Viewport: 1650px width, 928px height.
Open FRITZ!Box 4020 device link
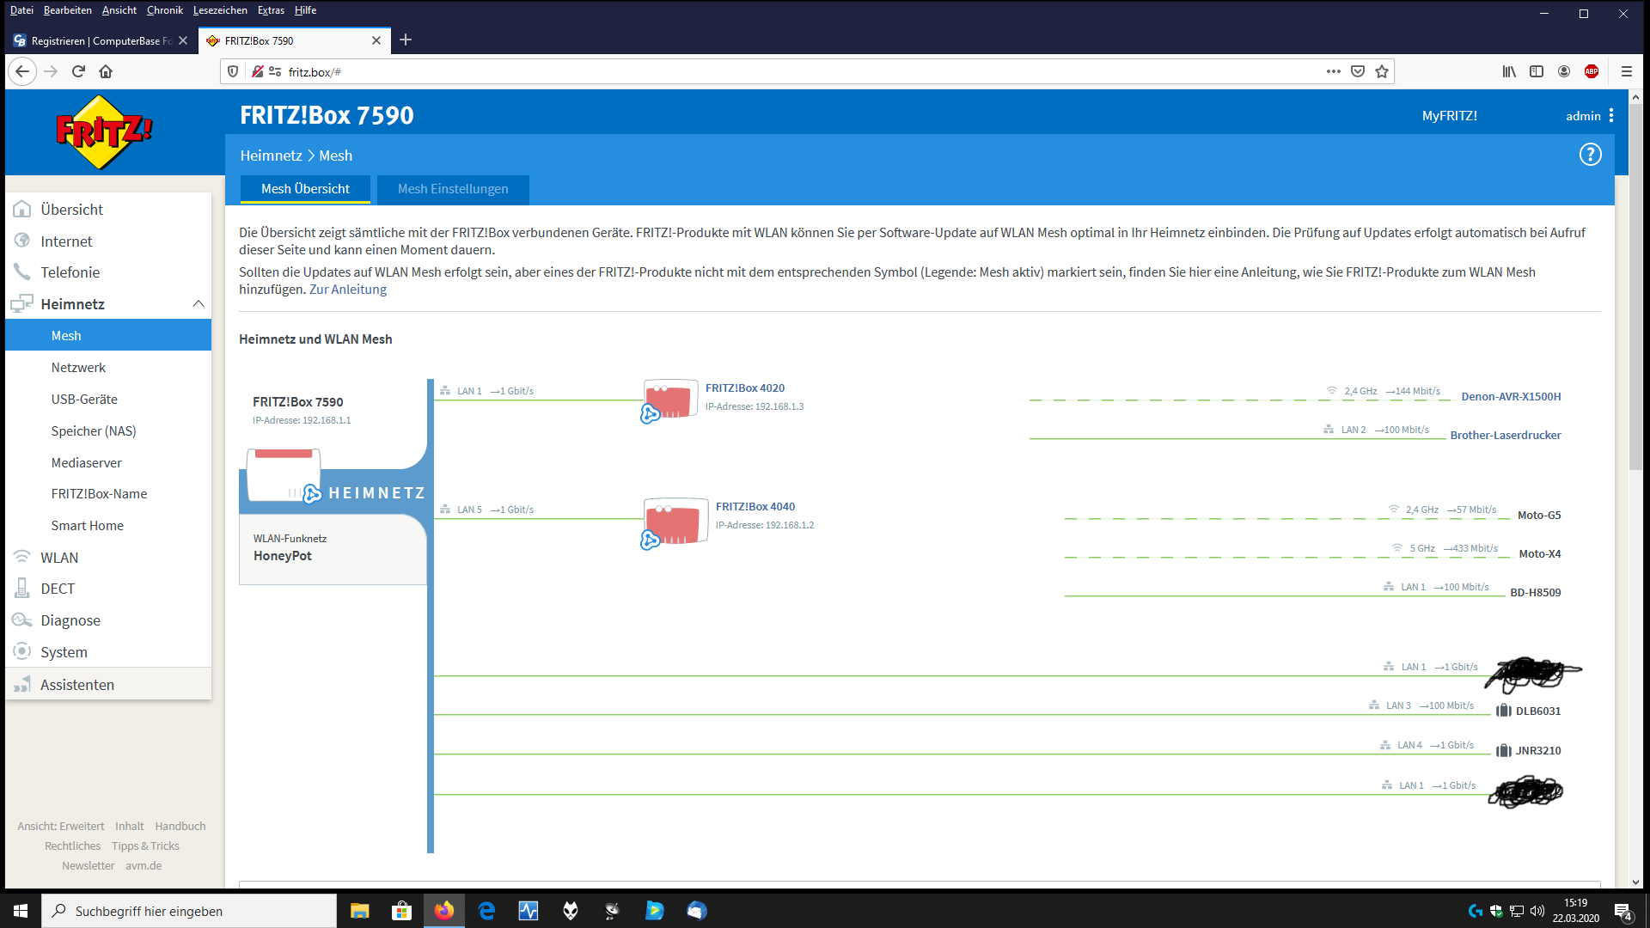coord(745,388)
